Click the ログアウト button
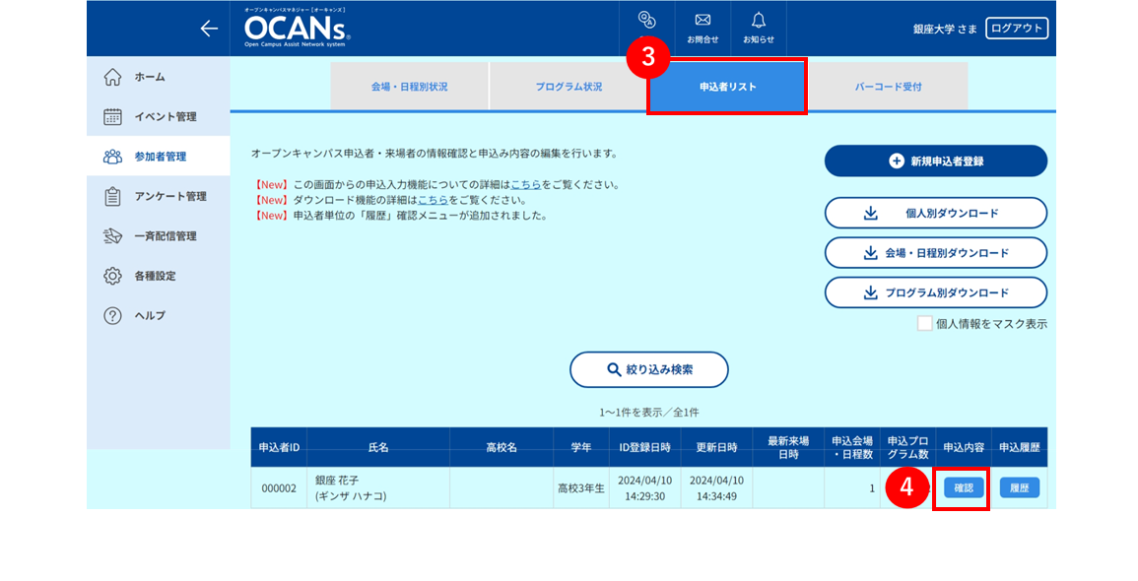1138x581 pixels. point(1016,29)
